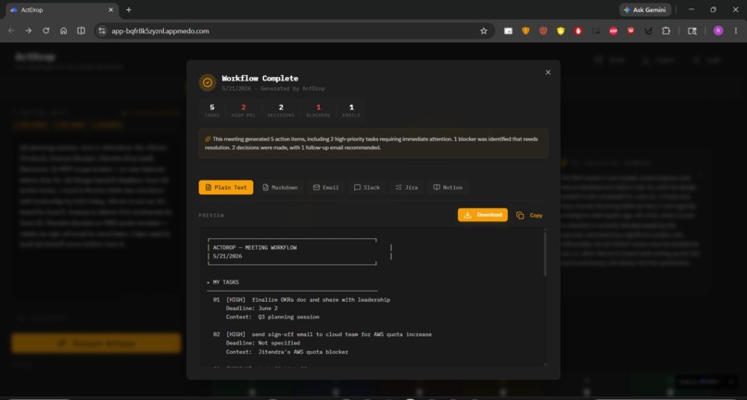Image resolution: width=747 pixels, height=400 pixels.
Task: Click the red circular extension icon
Action: [x=543, y=31]
